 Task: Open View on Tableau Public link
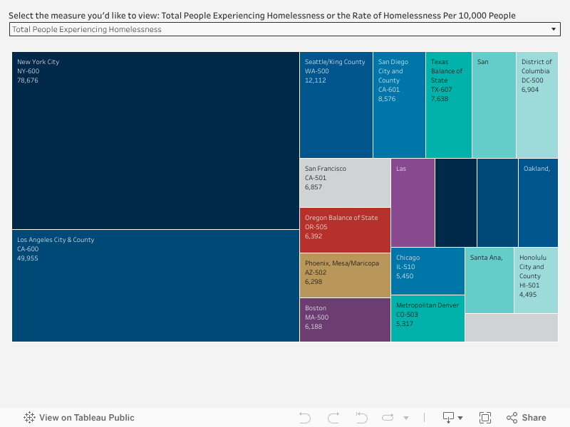79,418
